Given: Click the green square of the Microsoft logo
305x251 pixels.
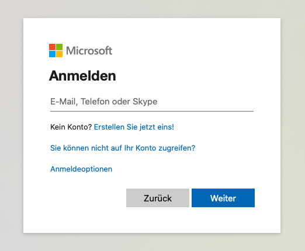Looking at the screenshot, I should point(60,47).
